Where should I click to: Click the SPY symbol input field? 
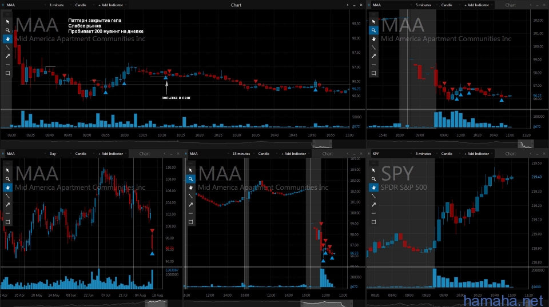click(x=391, y=154)
